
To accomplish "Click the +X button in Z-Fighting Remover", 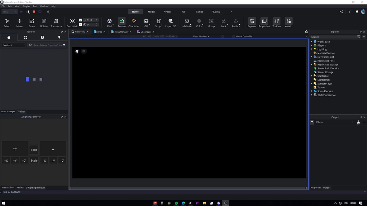I will pyautogui.click(x=6, y=161).
